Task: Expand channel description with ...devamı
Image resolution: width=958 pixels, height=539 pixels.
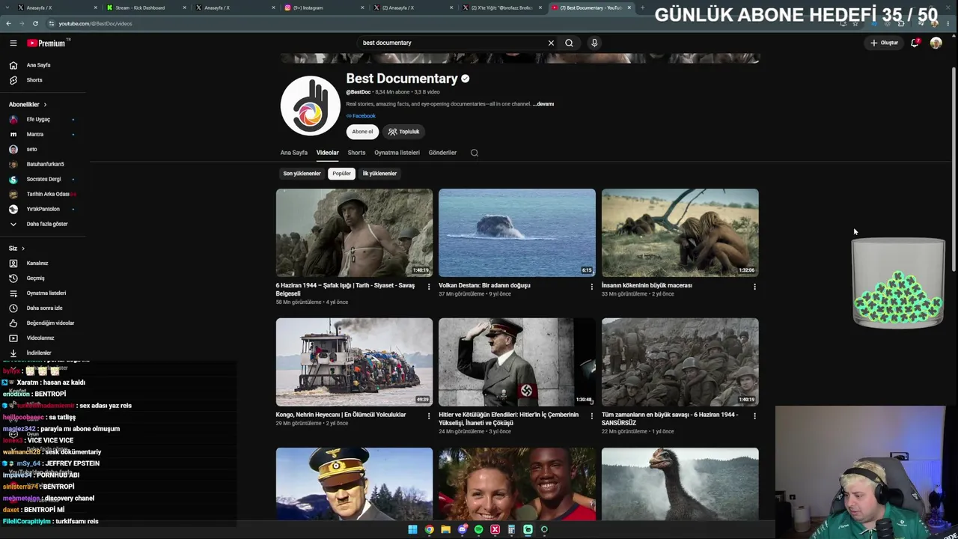Action: point(543,104)
